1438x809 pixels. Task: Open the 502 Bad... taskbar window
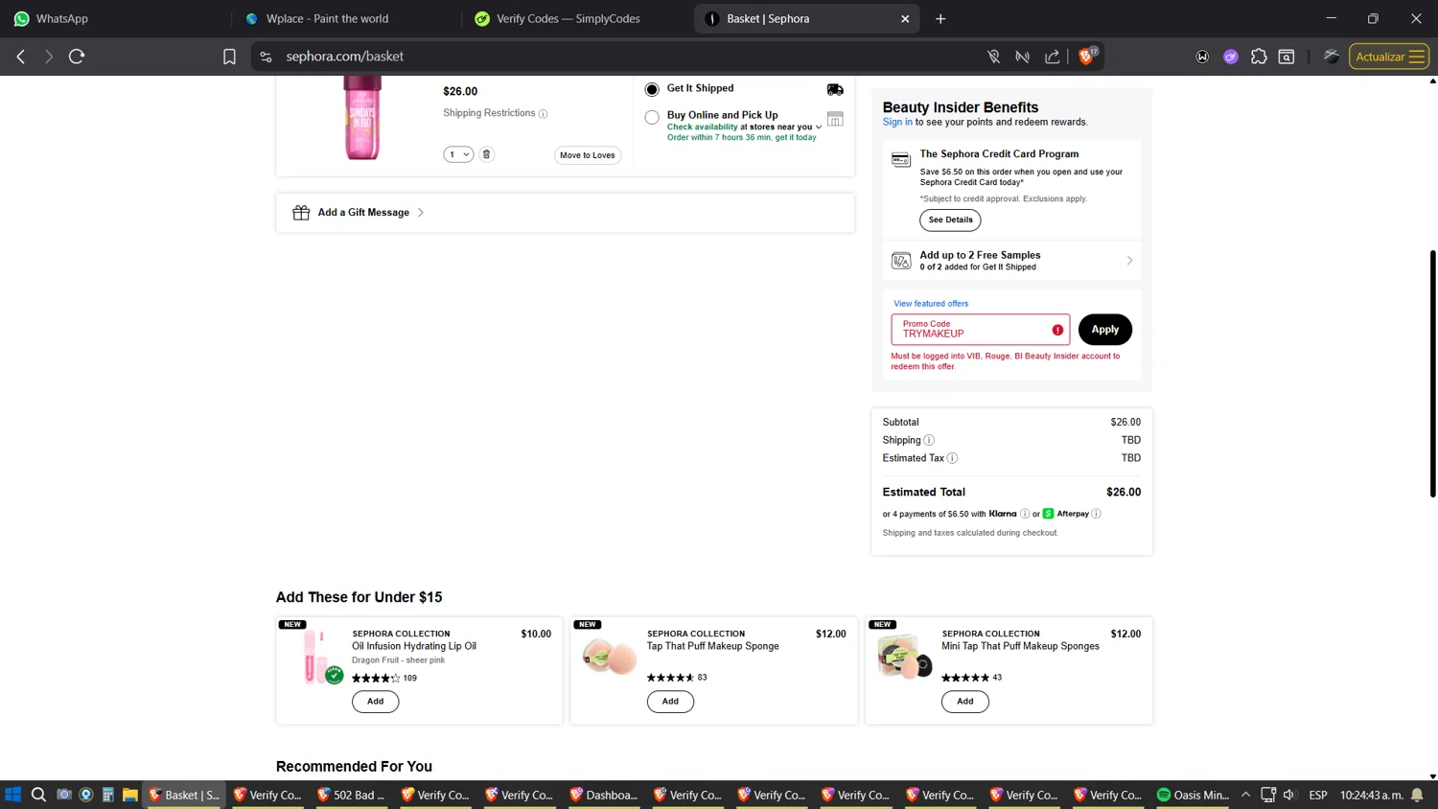[352, 795]
